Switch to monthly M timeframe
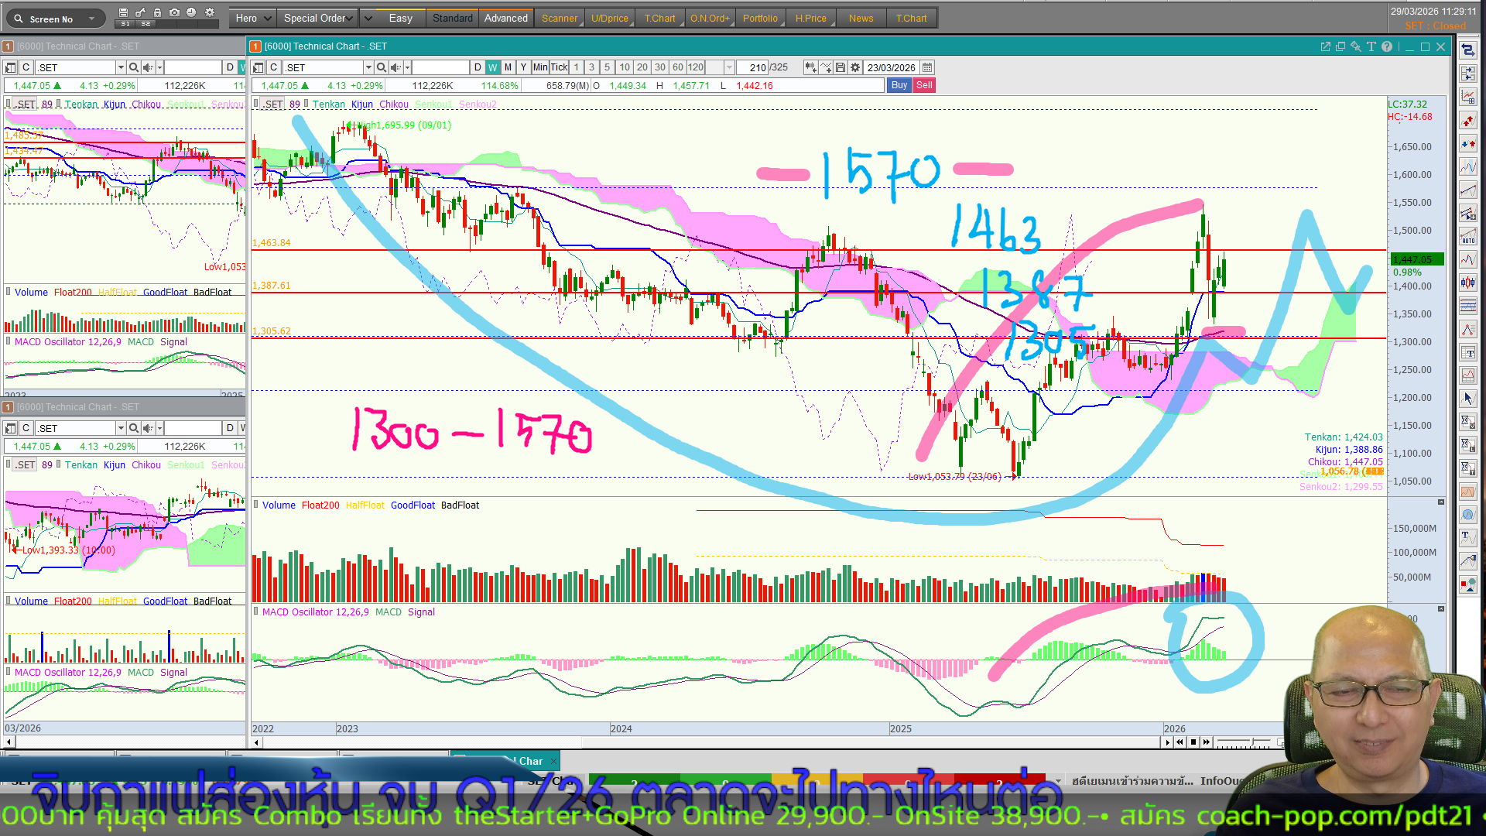The image size is (1486, 836). tap(508, 67)
